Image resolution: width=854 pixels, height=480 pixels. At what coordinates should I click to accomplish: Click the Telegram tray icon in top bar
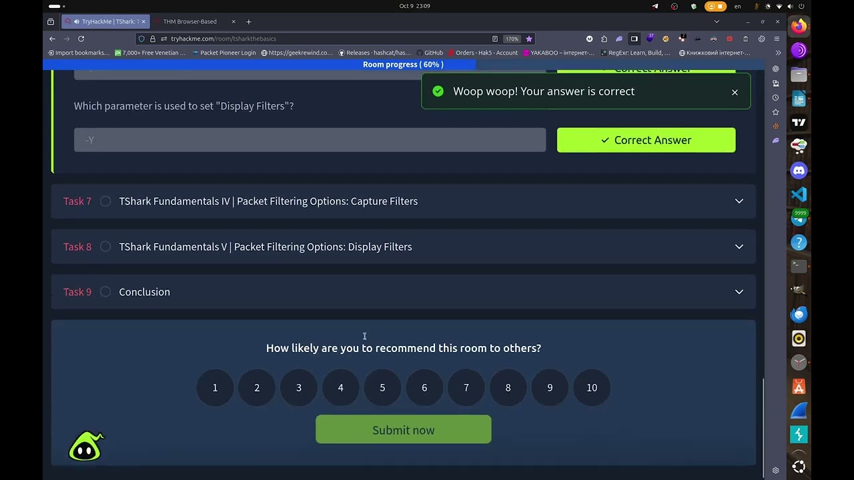655,6
